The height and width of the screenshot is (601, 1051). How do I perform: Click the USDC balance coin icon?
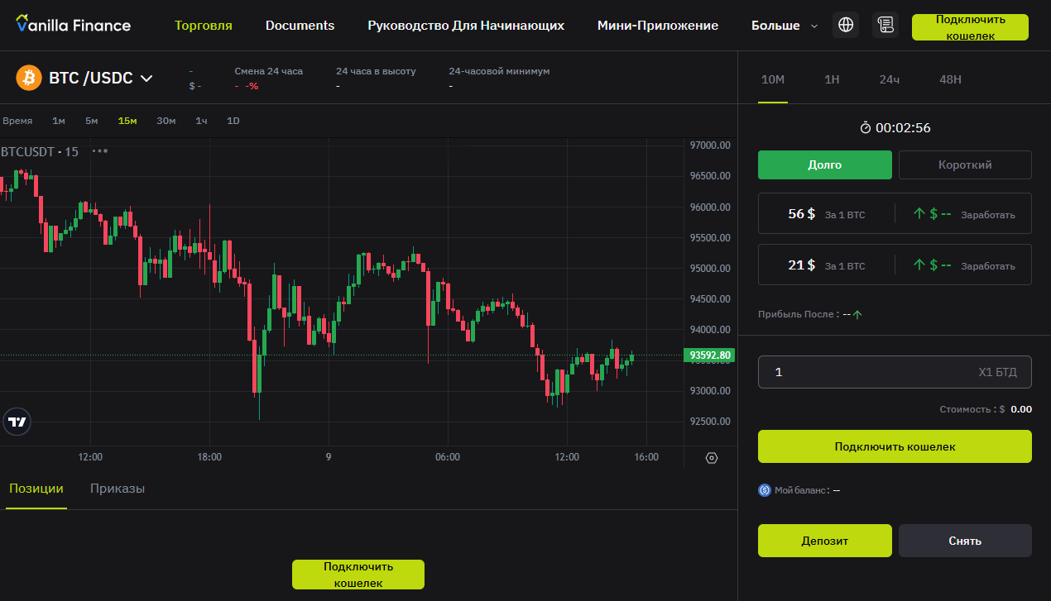(x=765, y=490)
